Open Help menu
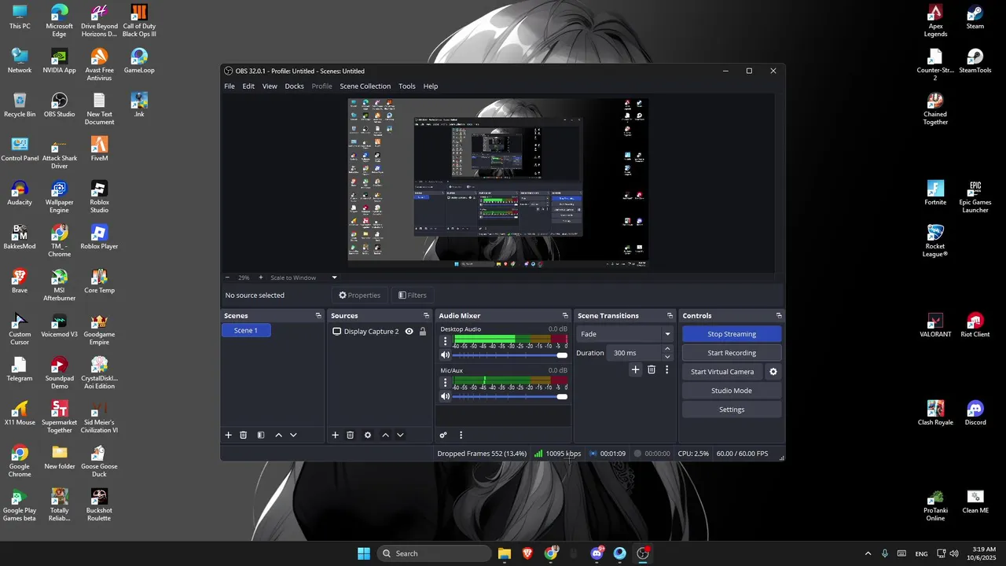 pyautogui.click(x=431, y=86)
